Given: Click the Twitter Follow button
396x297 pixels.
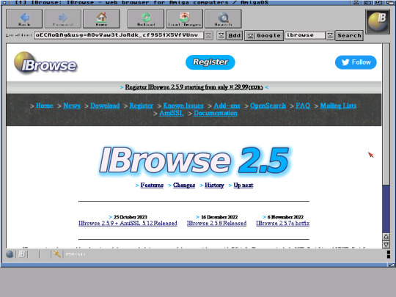Looking at the screenshot, I should [x=356, y=62].
